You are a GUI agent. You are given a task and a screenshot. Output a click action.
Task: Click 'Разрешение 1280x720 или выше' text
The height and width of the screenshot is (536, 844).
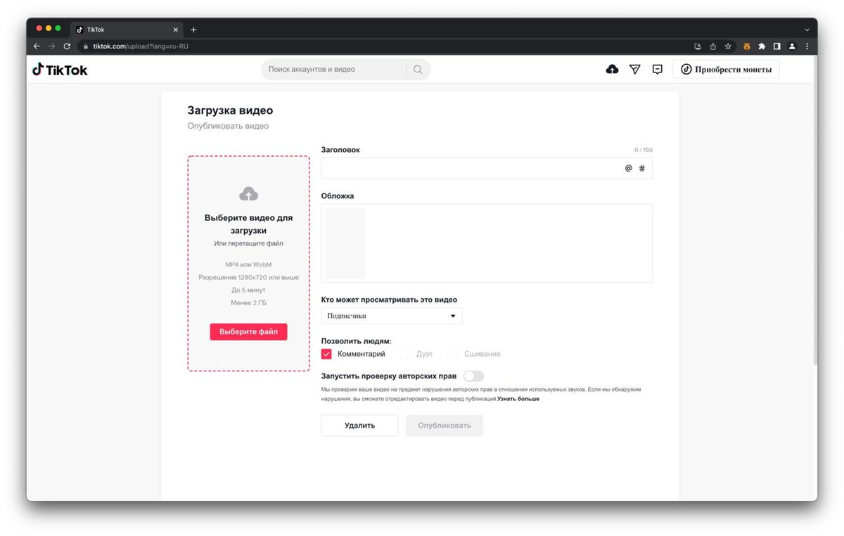coord(248,277)
